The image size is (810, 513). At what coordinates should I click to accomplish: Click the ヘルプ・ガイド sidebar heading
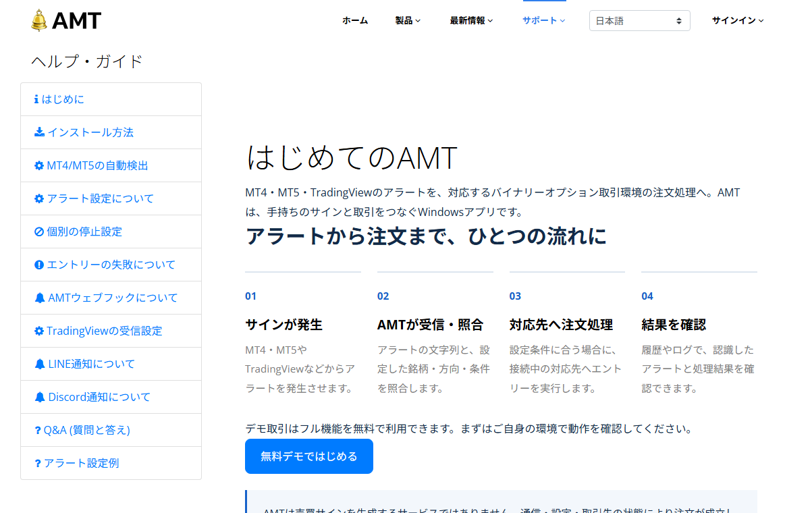(x=87, y=61)
